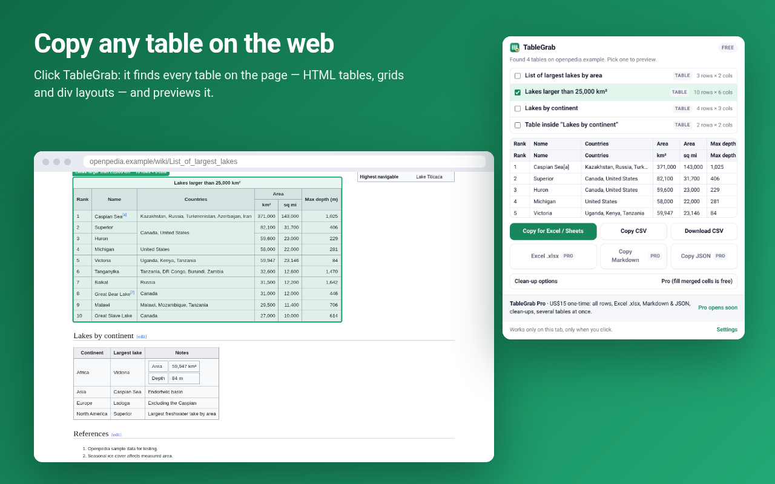Expand the Clean-up options row

point(624,281)
